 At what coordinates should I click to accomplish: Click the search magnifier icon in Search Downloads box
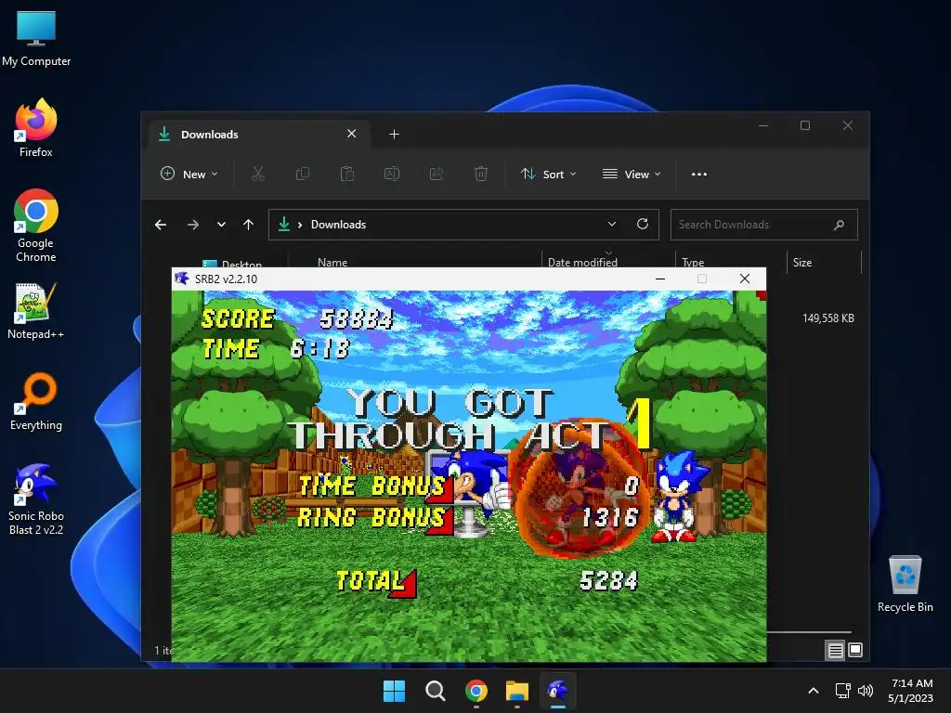point(839,225)
